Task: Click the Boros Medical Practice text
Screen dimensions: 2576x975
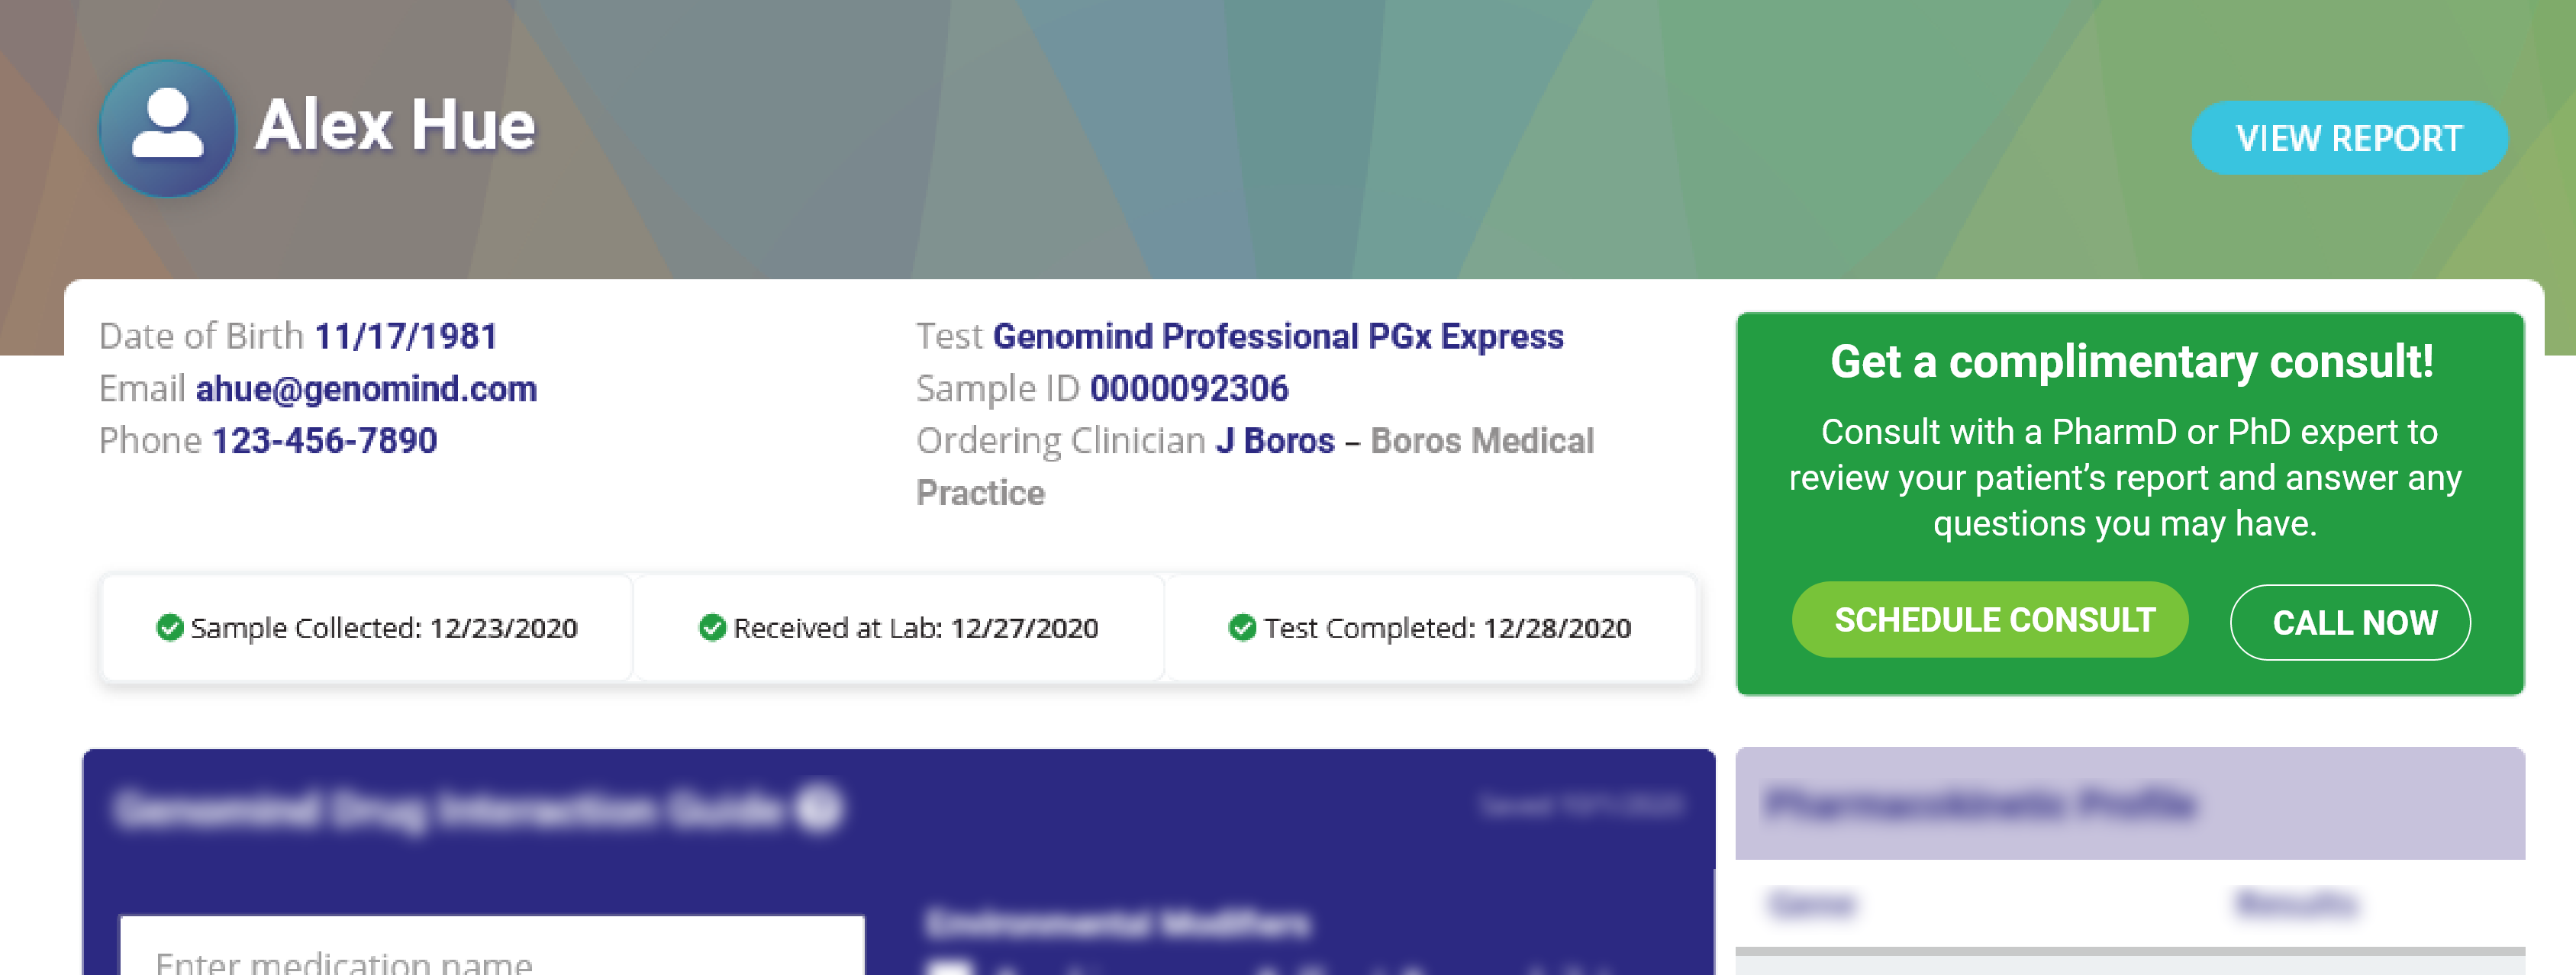Action: 1481,441
